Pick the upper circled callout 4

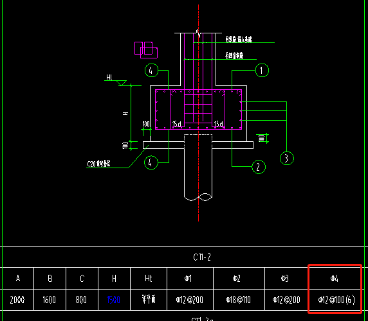[x=151, y=70]
